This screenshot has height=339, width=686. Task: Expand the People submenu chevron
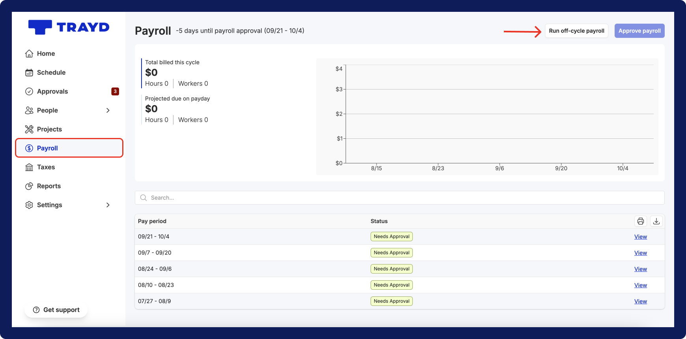click(x=108, y=110)
